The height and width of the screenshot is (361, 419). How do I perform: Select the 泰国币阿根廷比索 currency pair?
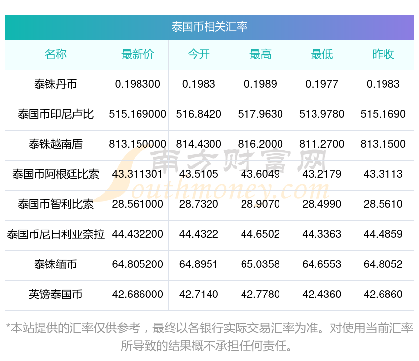(56, 174)
